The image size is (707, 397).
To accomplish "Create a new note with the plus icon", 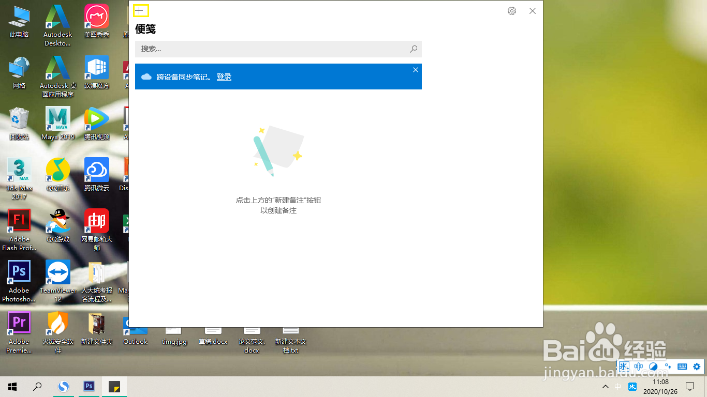I will (x=141, y=10).
